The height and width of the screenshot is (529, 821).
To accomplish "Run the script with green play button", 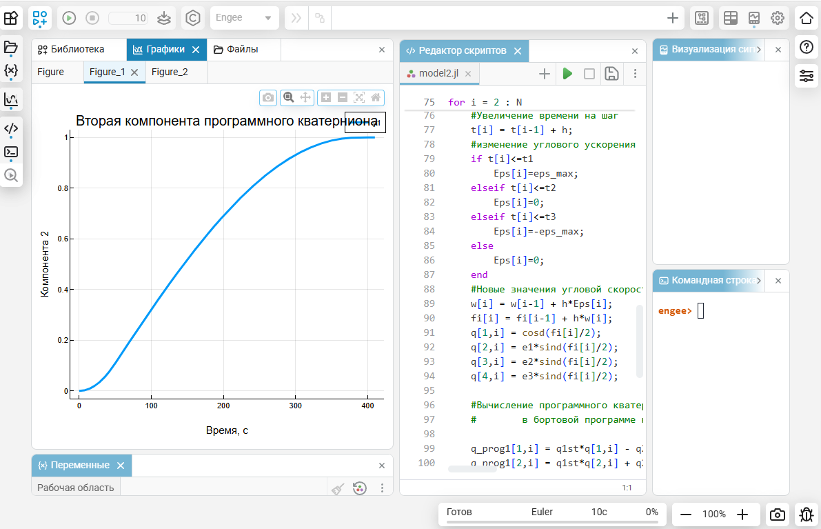I will click(x=567, y=74).
